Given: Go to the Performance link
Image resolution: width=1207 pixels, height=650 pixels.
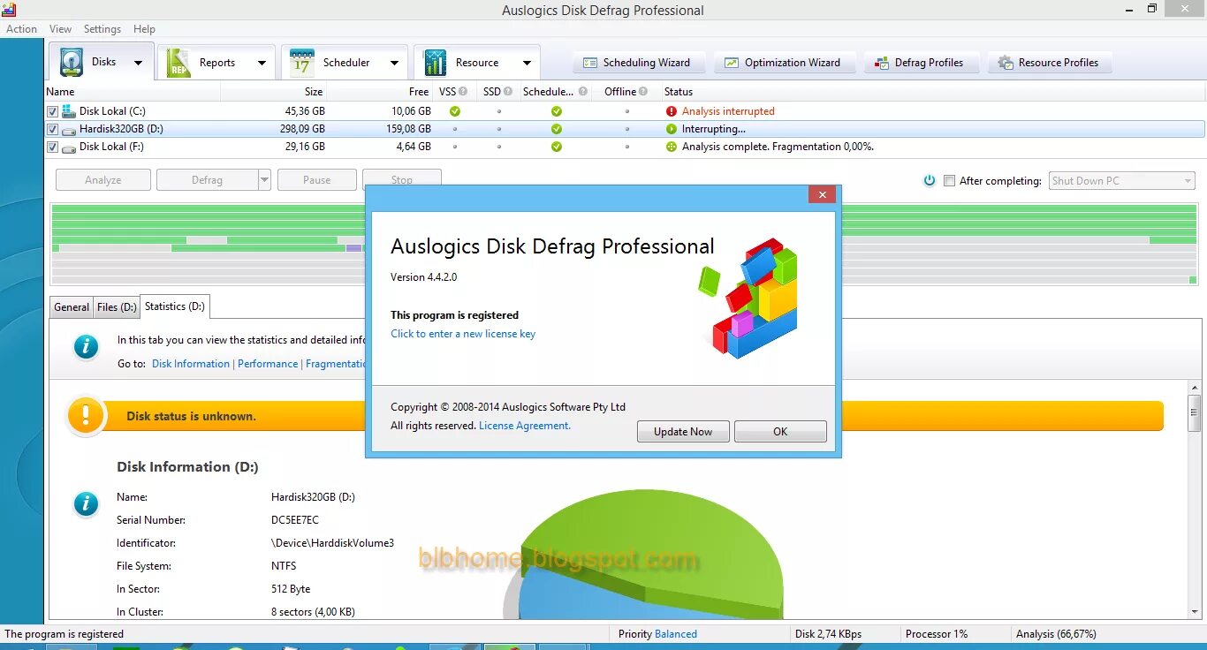Looking at the screenshot, I should click(268, 364).
